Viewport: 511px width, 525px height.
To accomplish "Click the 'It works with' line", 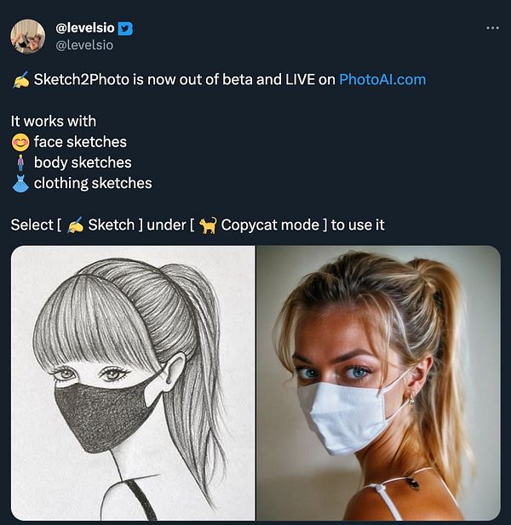I will coord(54,121).
